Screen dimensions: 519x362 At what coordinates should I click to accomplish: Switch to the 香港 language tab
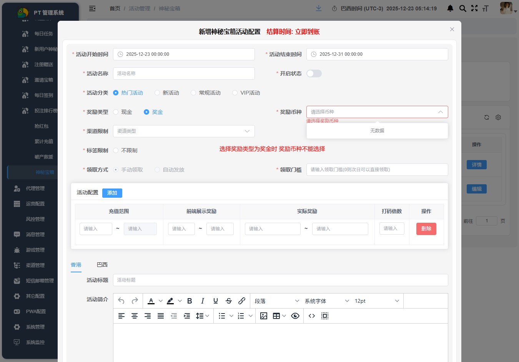[x=76, y=265]
